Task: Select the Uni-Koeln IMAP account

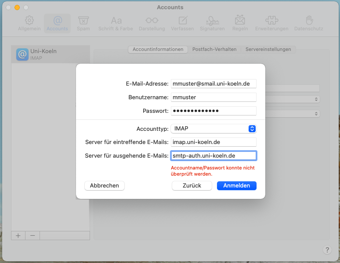Action: (x=51, y=54)
